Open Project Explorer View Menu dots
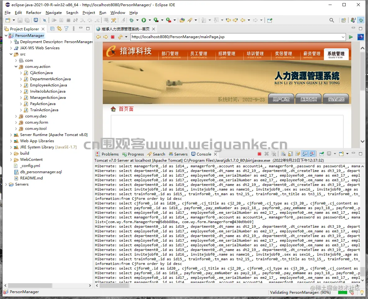The image size is (368, 299). coord(74,29)
